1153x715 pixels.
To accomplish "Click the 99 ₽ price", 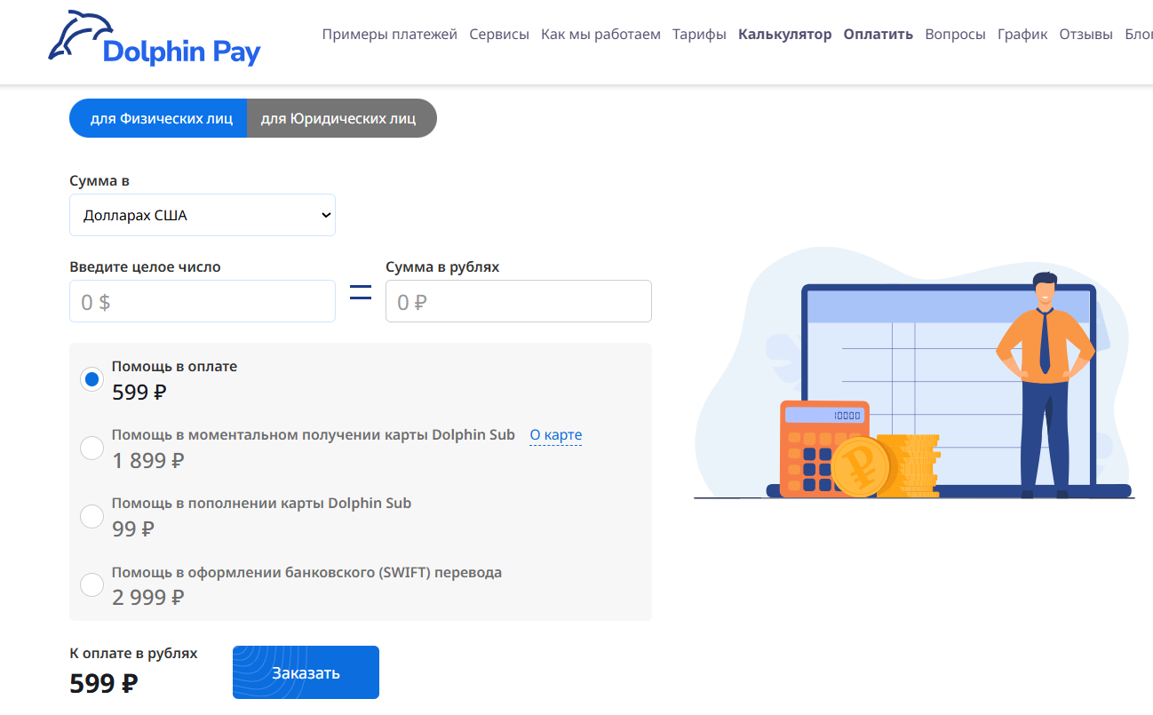I will [133, 528].
